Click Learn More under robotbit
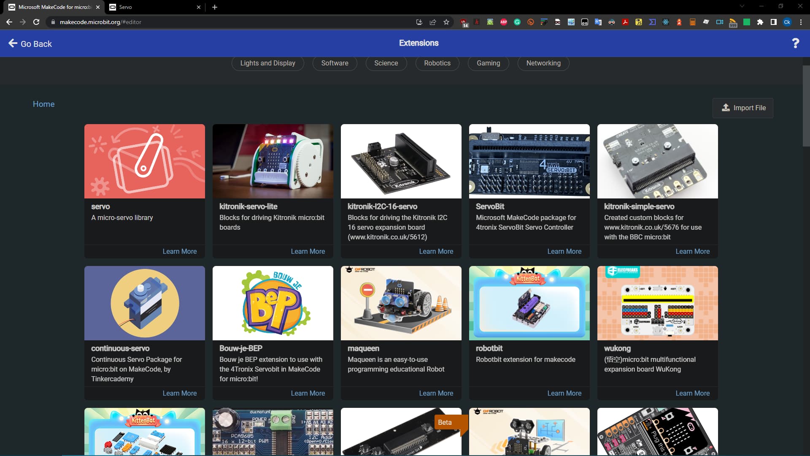 [x=564, y=393]
